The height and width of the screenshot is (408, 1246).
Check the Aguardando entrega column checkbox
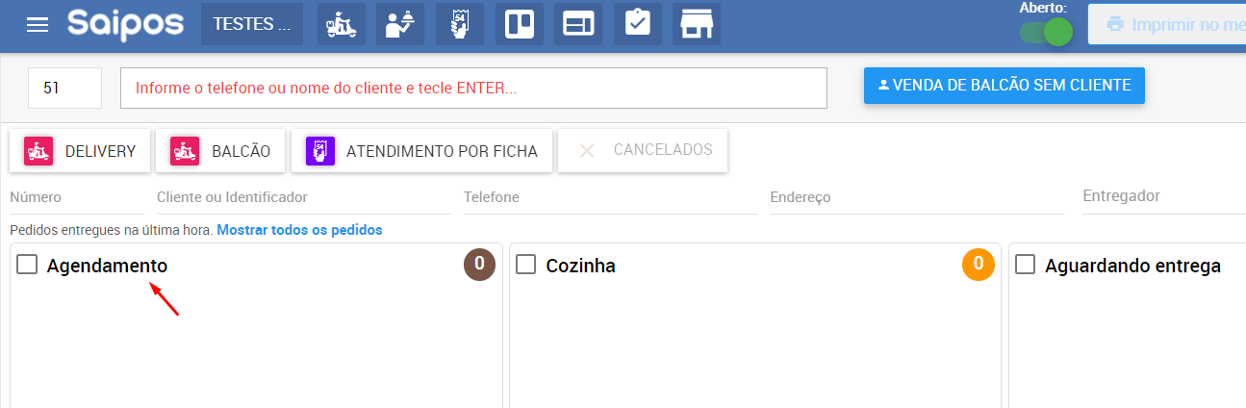(1026, 265)
